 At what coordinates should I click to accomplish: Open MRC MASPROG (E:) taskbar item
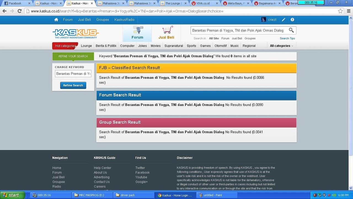tap(92, 195)
